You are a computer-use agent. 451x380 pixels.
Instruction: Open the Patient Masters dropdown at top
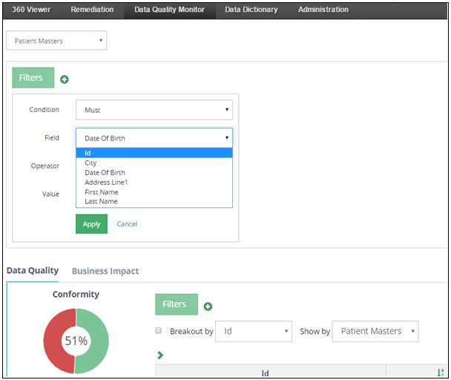pyautogui.click(x=56, y=41)
